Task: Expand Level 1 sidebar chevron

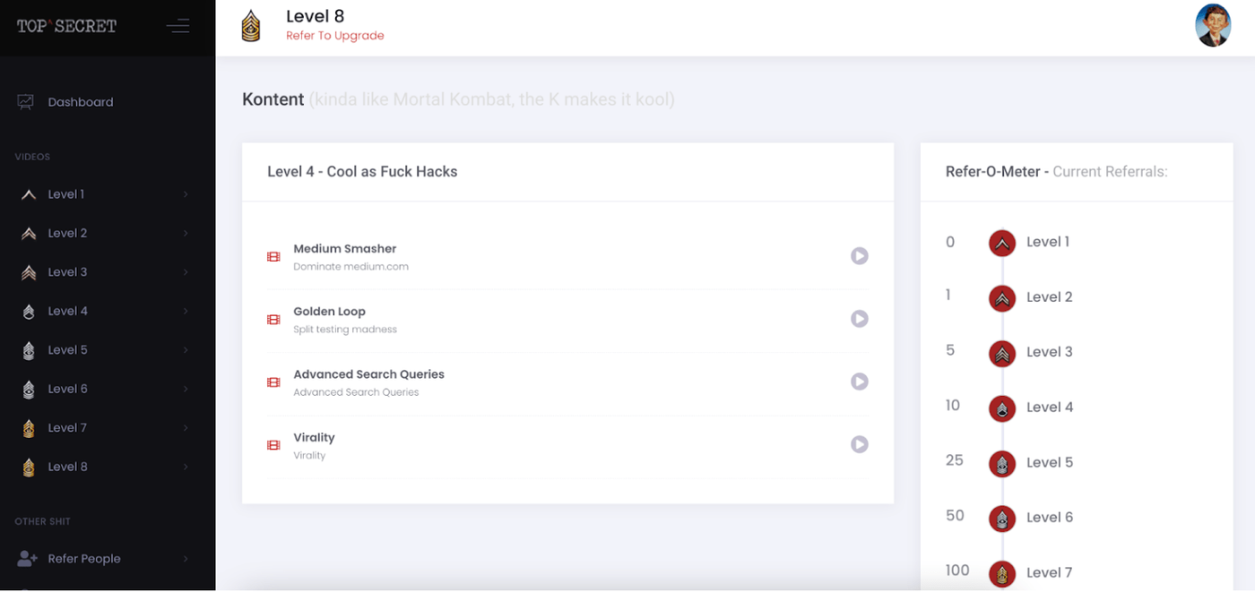Action: point(186,194)
